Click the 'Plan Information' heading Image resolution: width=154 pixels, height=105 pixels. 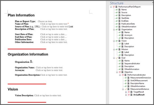pos(21,15)
